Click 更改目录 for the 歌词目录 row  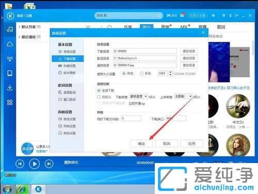pos(189,58)
